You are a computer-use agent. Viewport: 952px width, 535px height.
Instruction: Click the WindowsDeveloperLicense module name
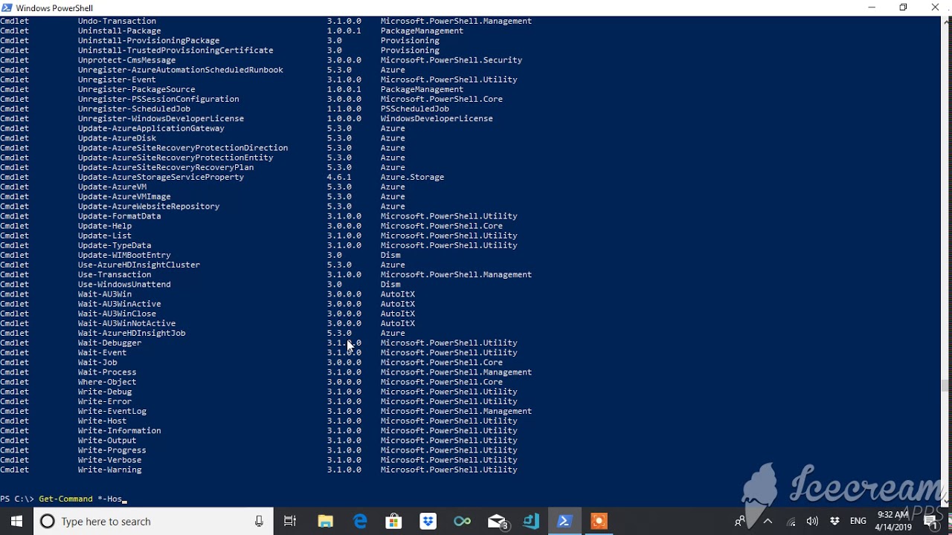437,118
